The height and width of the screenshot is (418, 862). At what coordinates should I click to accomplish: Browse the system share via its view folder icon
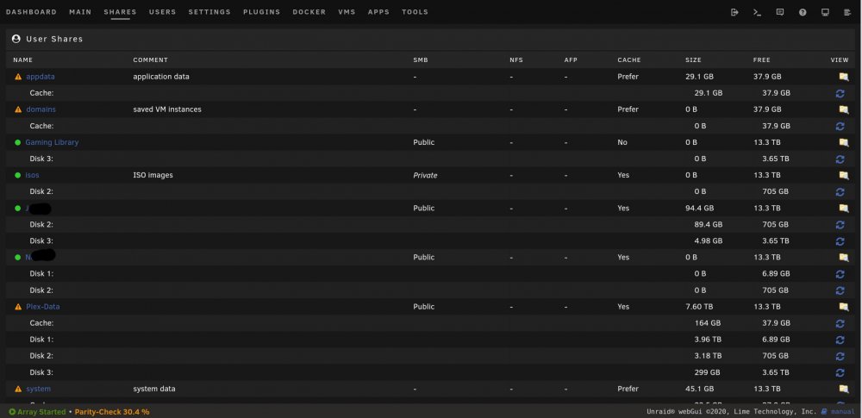(843, 390)
